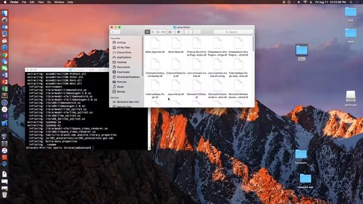Select the ExternalMaps.Plugin.dll file
The height and width of the screenshot is (204, 363).
click(x=155, y=89)
